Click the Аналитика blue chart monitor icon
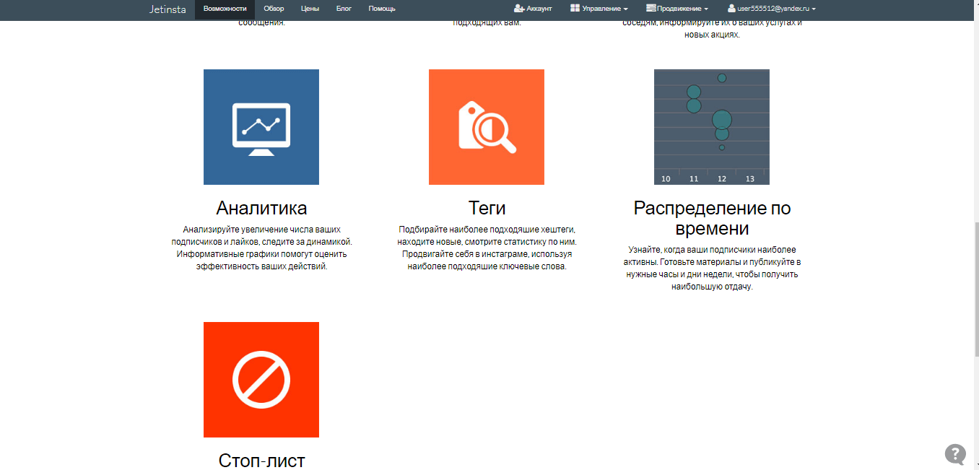 261,127
